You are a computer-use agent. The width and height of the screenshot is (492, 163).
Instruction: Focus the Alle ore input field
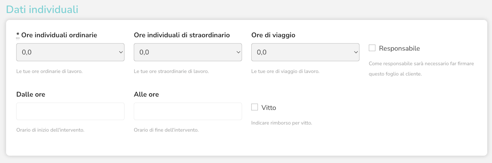(188, 111)
